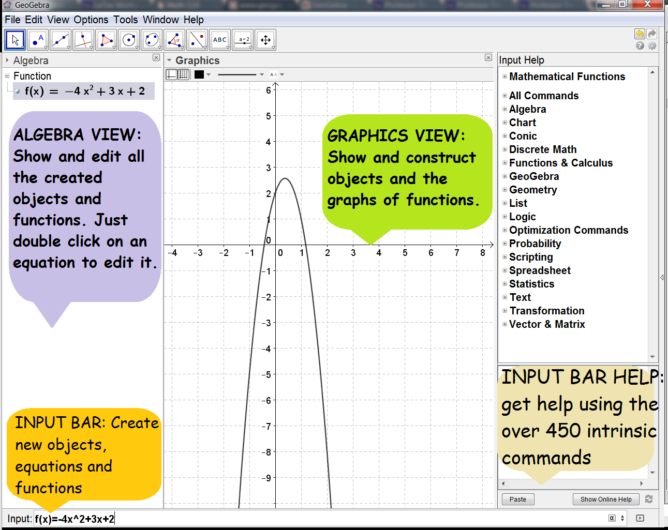Select the Chart command category
The image size is (668, 530).
coord(523,123)
